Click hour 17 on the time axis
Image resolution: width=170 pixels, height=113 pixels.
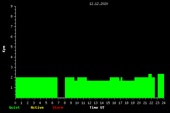pos(120,103)
